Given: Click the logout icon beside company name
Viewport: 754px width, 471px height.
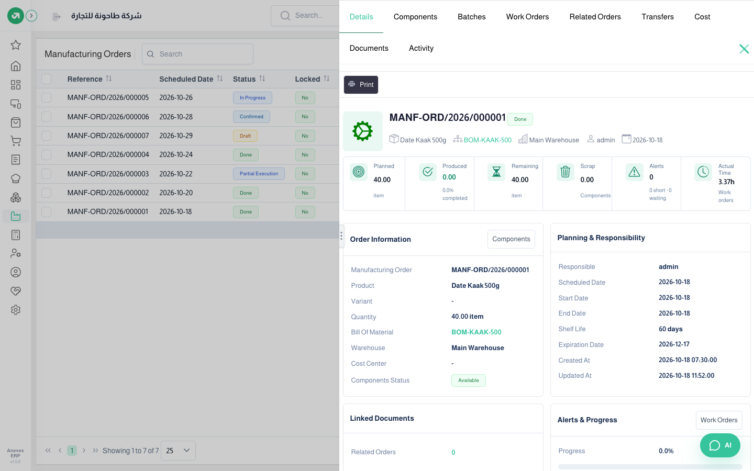Looking at the screenshot, I should 56,17.
